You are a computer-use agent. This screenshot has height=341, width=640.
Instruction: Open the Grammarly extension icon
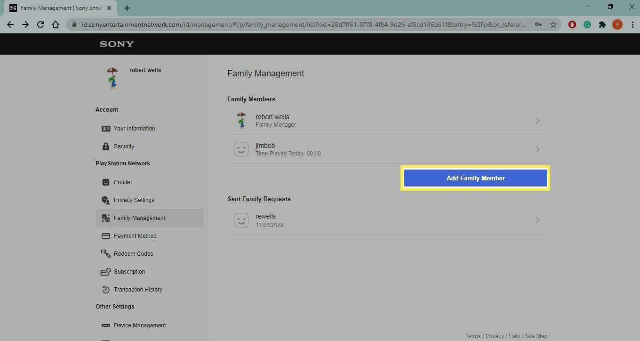click(x=587, y=24)
